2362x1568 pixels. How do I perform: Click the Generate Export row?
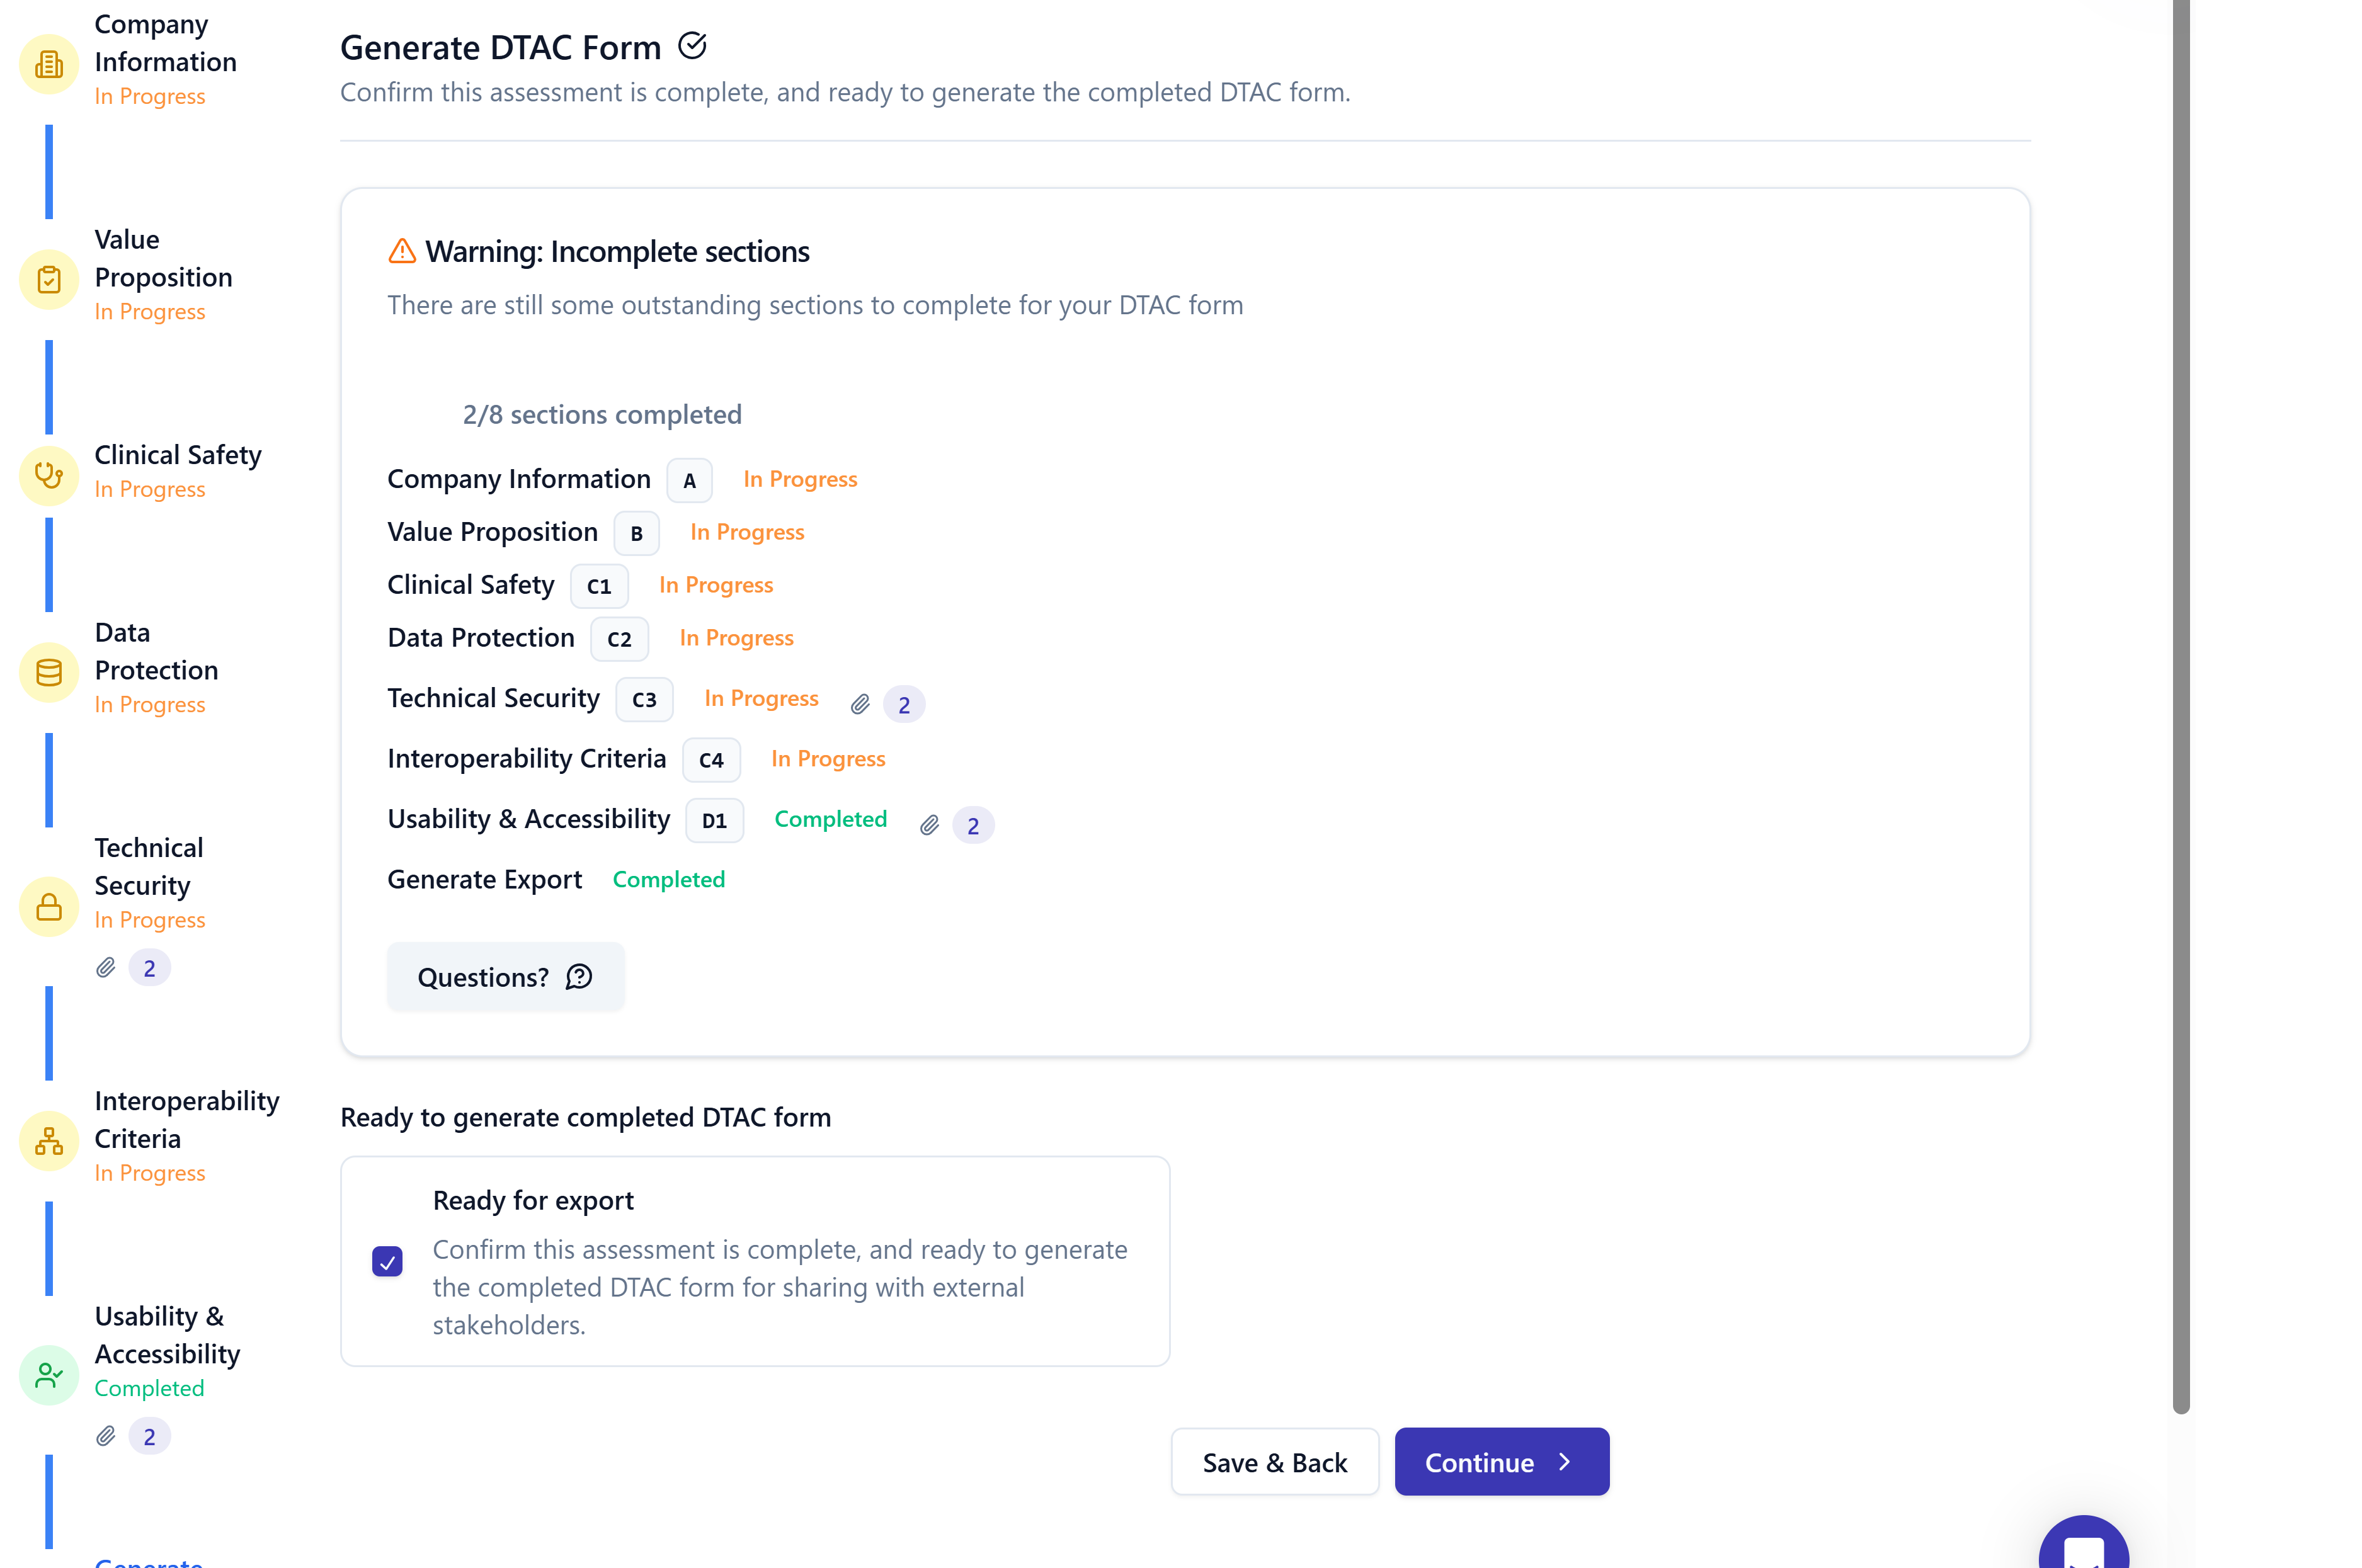[556, 880]
